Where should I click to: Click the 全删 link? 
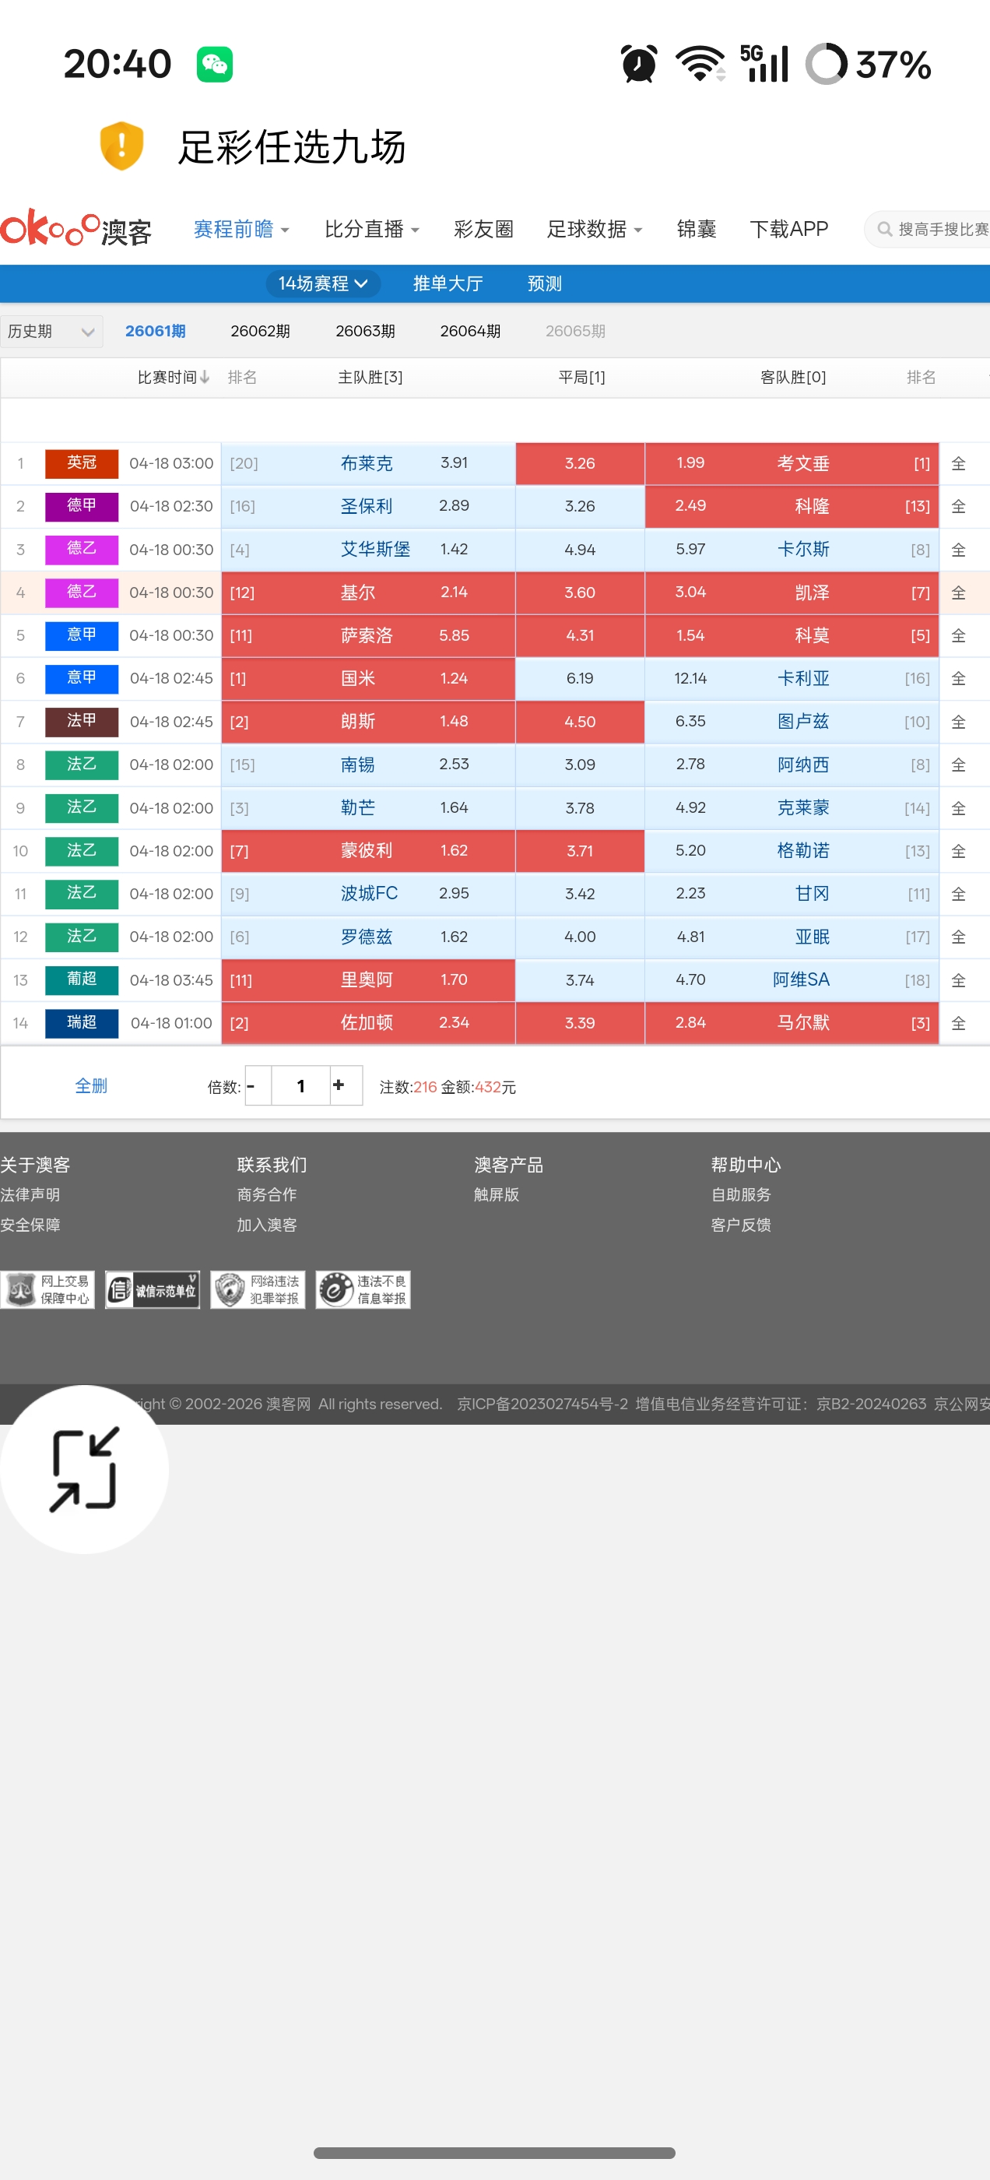pyautogui.click(x=90, y=1086)
